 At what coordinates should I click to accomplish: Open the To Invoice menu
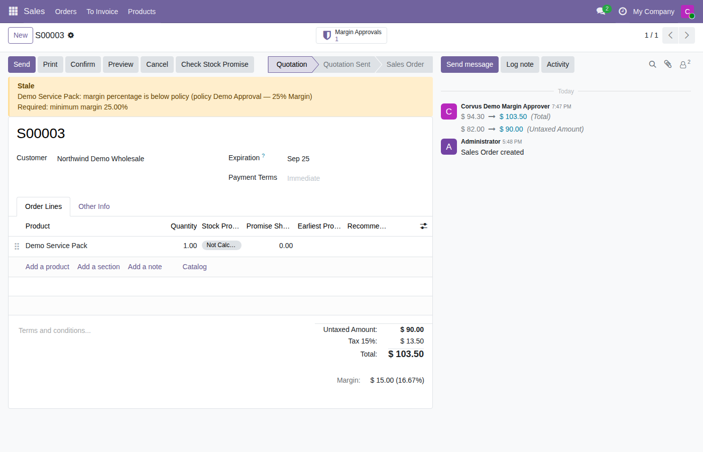102,11
